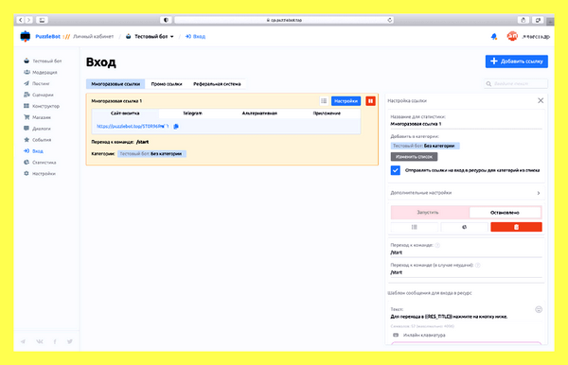Click the VK social icon in sidebar footer
This screenshot has width=568, height=365.
tap(39, 341)
